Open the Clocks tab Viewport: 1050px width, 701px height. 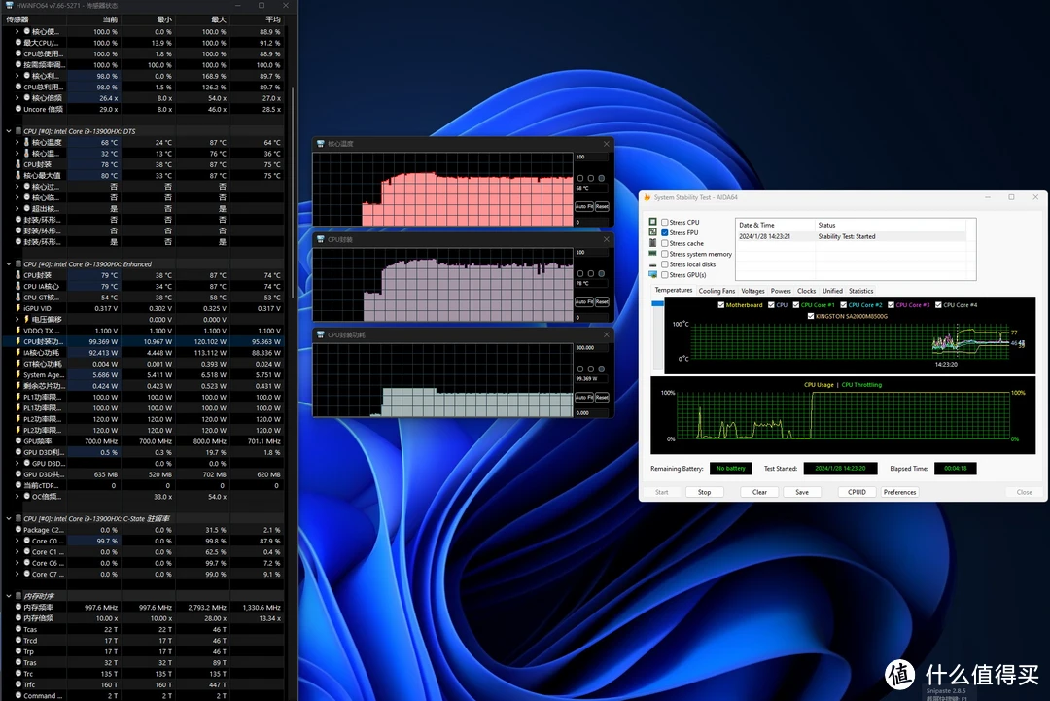[806, 291]
